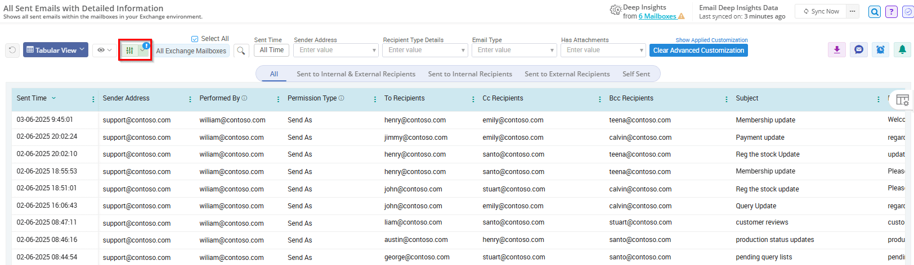Select the All tab
914x265 pixels.
(274, 74)
